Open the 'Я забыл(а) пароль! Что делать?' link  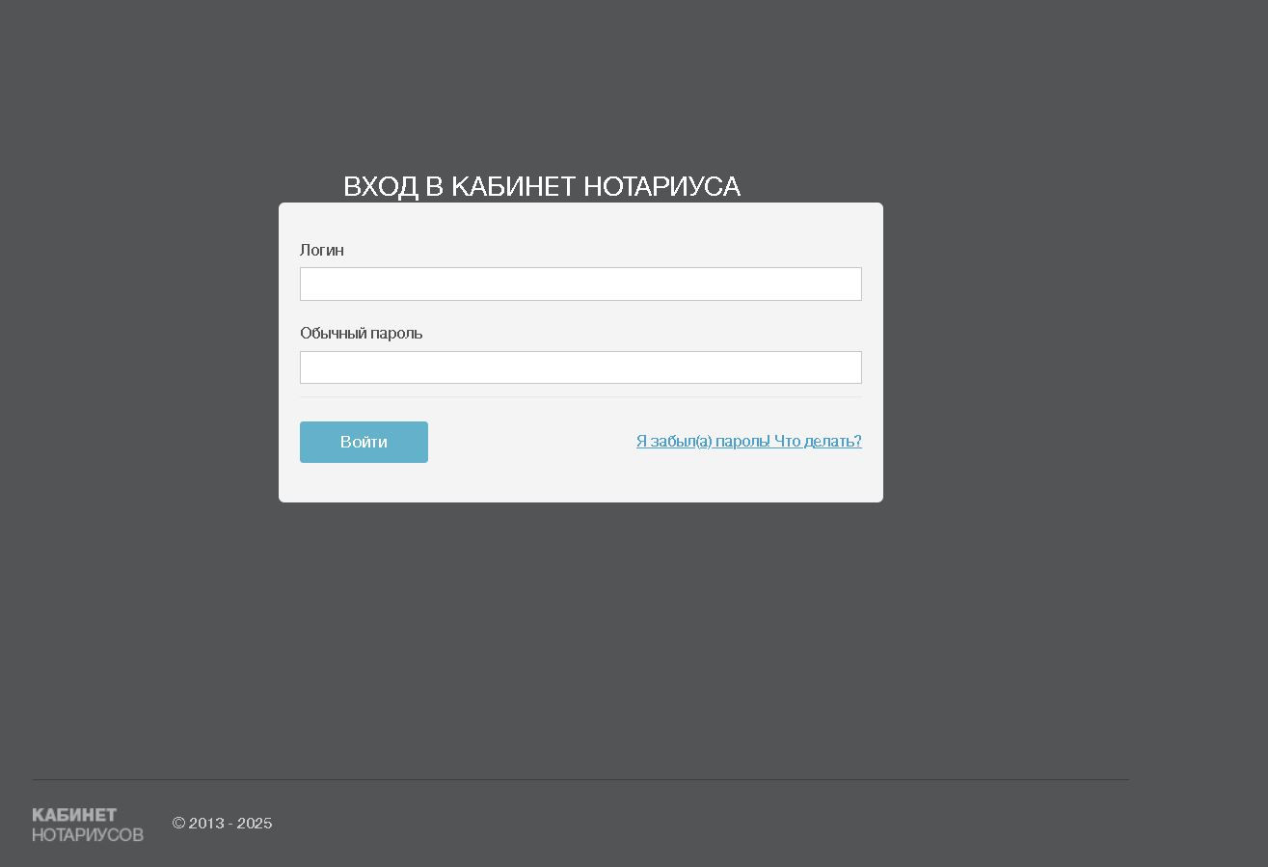[x=749, y=441]
